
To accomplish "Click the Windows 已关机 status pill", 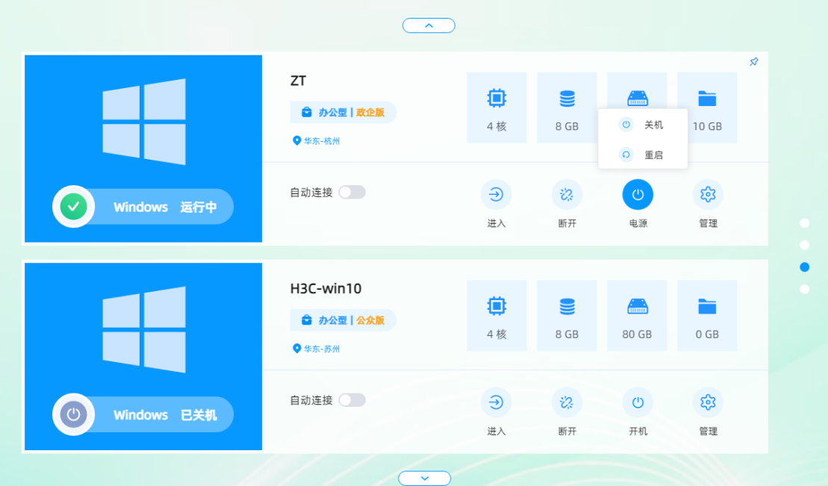I will [143, 414].
